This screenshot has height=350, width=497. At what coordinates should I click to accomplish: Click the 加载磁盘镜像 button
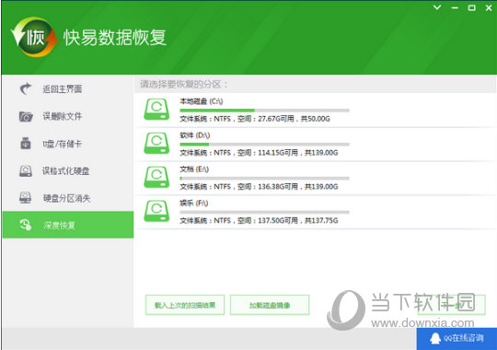coord(270,305)
